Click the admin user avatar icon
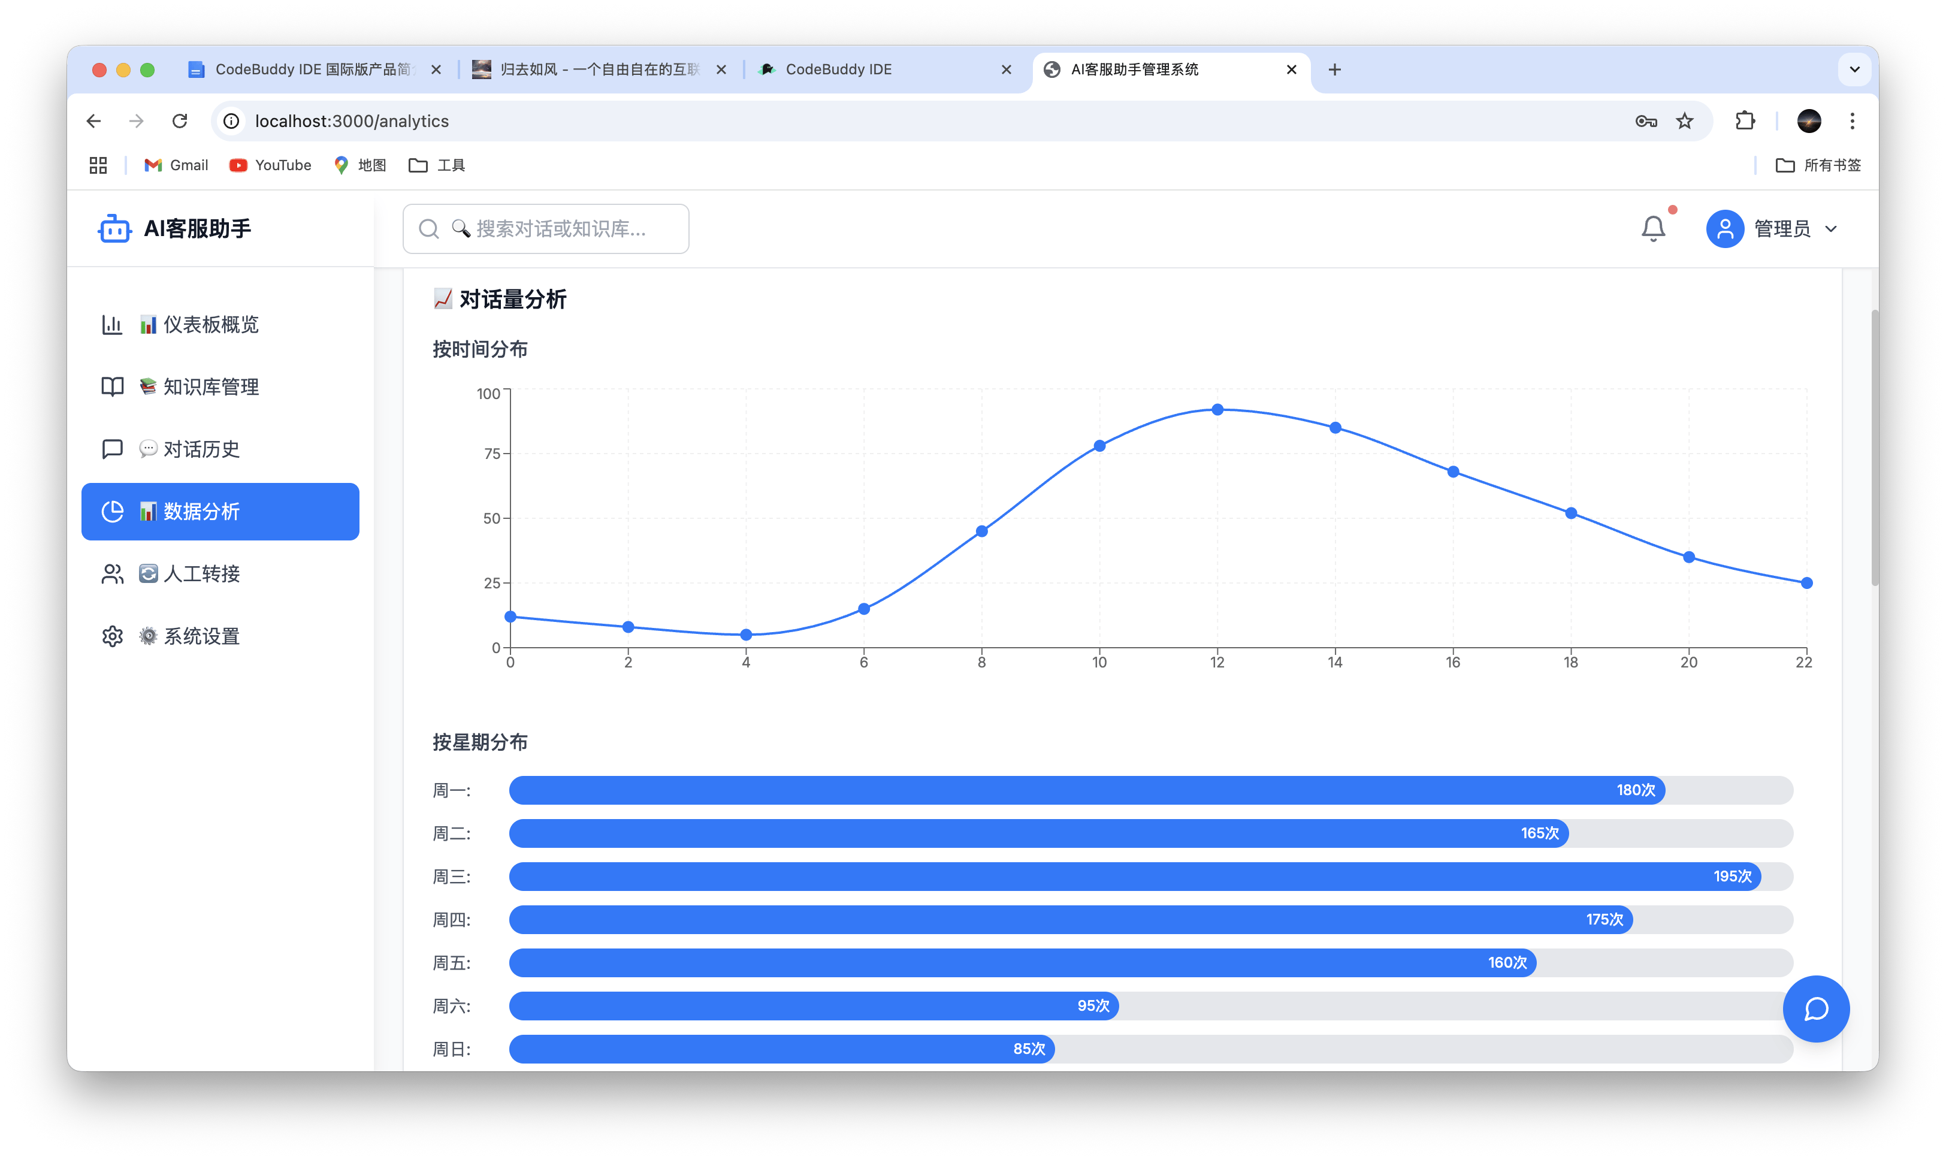 (1725, 228)
